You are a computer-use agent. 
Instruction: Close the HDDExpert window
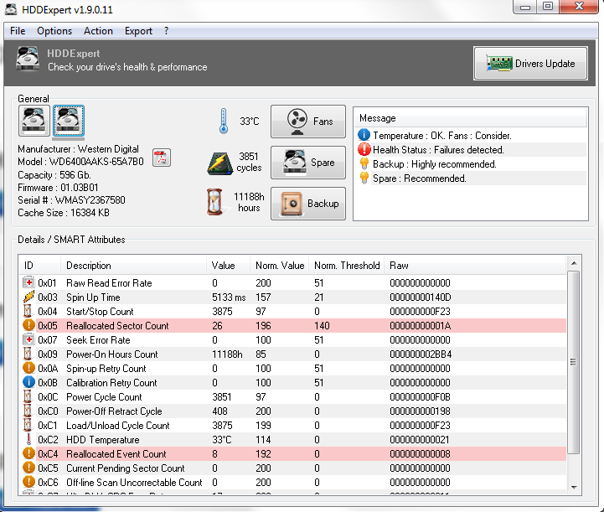[x=579, y=6]
